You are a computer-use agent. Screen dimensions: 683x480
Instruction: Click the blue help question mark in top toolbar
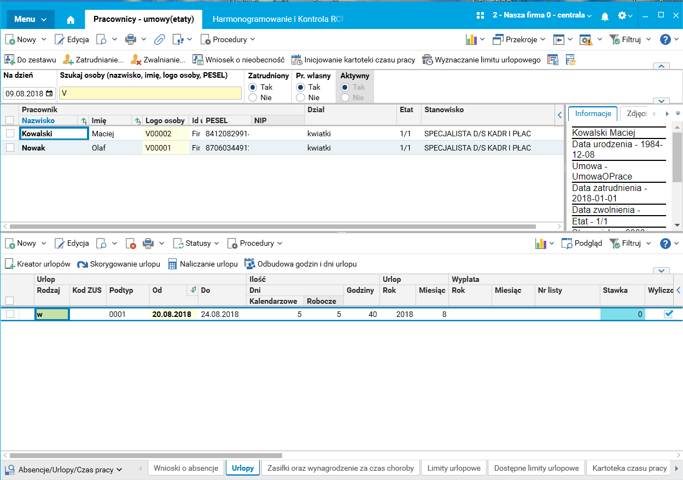[666, 39]
